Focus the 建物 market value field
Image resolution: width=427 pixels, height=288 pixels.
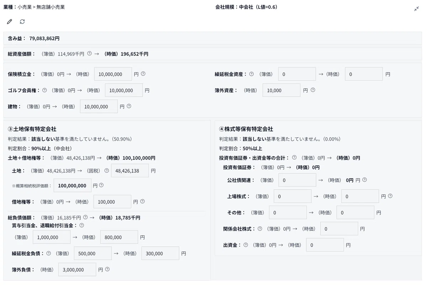(x=99, y=106)
